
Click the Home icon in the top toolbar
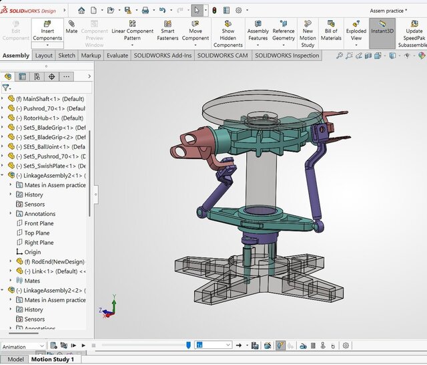(81, 11)
